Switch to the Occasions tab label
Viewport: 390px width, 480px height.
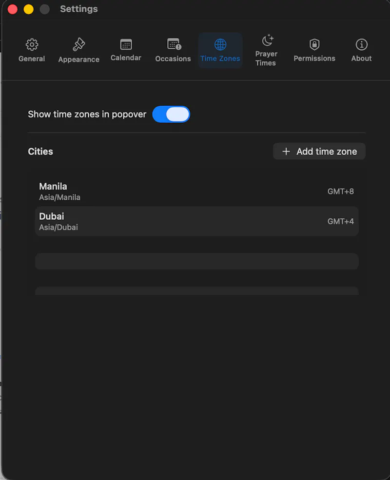[x=173, y=59]
